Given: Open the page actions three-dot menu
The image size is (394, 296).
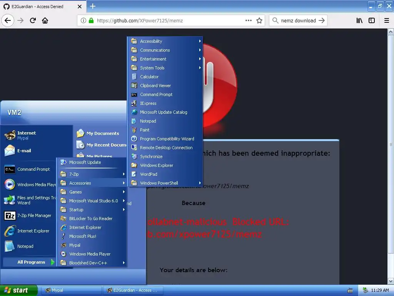Looking at the screenshot, I should (x=249, y=20).
